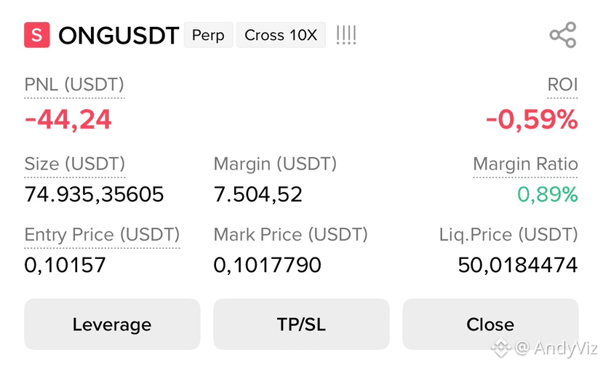
Task: Open the Leverage settings button
Action: coord(112,324)
